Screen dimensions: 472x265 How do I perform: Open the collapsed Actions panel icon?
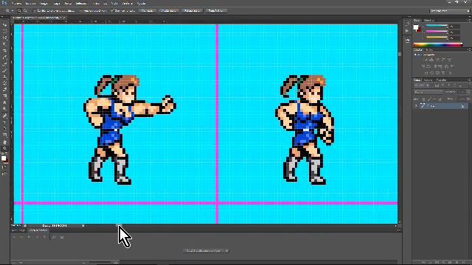407,31
